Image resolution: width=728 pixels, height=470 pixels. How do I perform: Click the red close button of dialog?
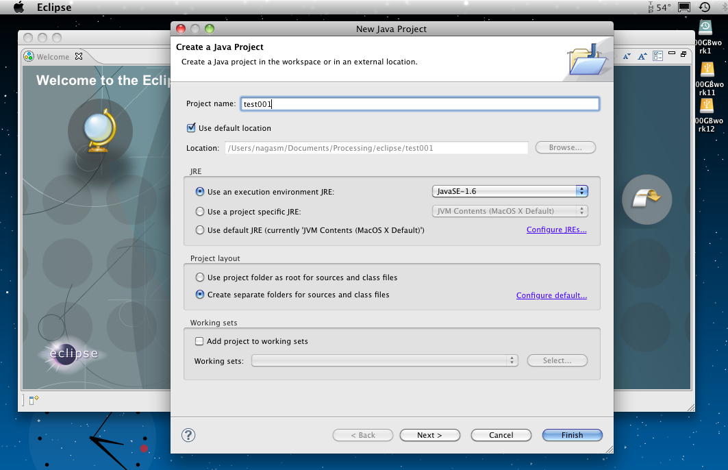click(181, 29)
